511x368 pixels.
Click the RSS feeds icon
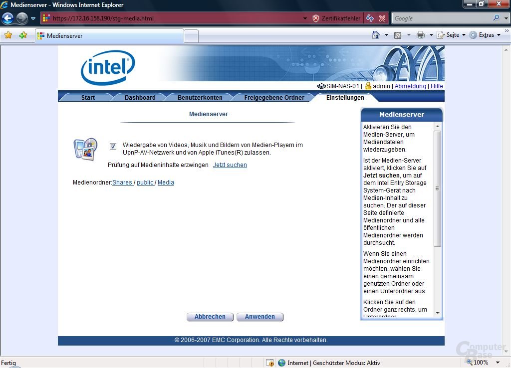coord(398,35)
